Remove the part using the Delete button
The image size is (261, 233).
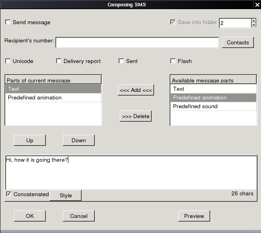pos(136,116)
